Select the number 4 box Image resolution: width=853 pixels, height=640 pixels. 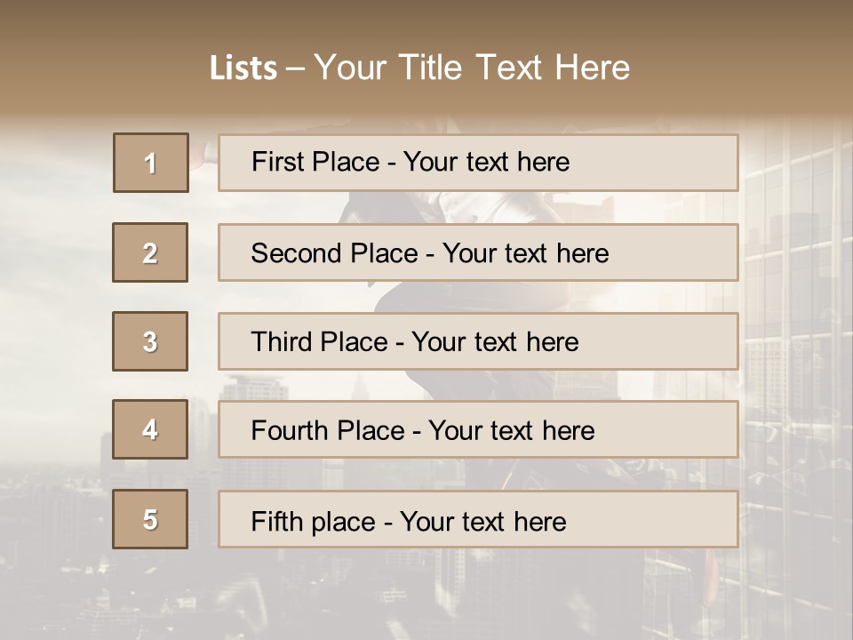150,429
